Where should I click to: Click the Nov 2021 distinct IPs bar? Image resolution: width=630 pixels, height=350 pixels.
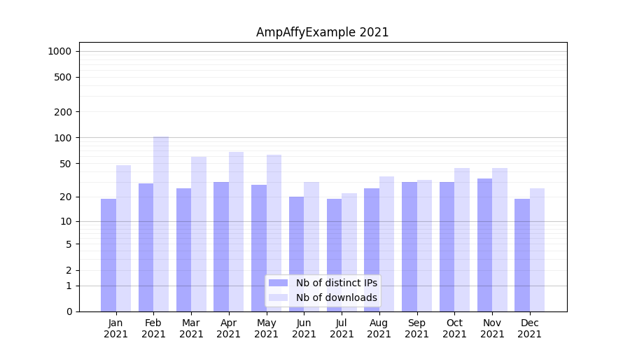point(484,245)
